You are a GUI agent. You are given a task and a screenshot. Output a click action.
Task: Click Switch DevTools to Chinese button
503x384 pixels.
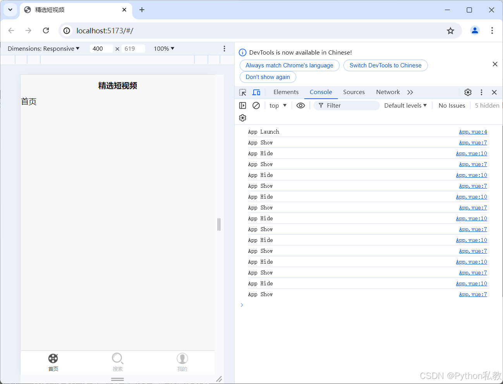[386, 65]
